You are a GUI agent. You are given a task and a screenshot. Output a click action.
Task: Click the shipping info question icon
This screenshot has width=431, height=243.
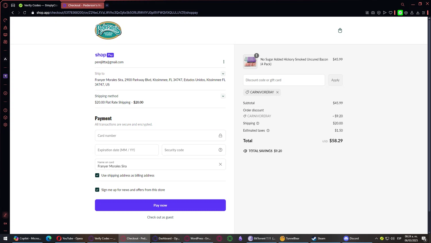(x=258, y=123)
